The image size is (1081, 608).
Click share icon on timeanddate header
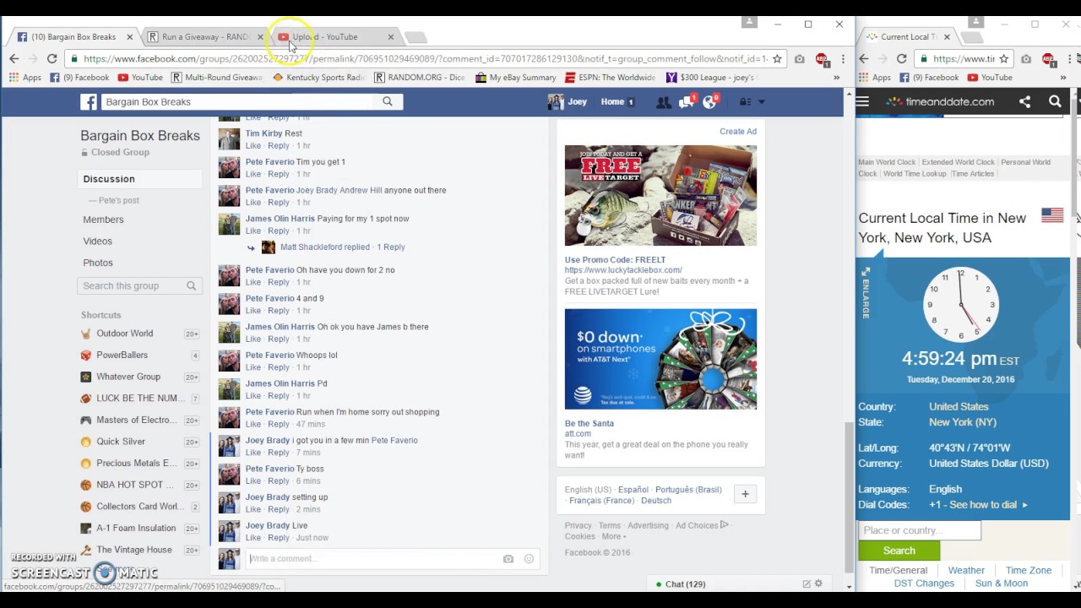coord(1024,101)
